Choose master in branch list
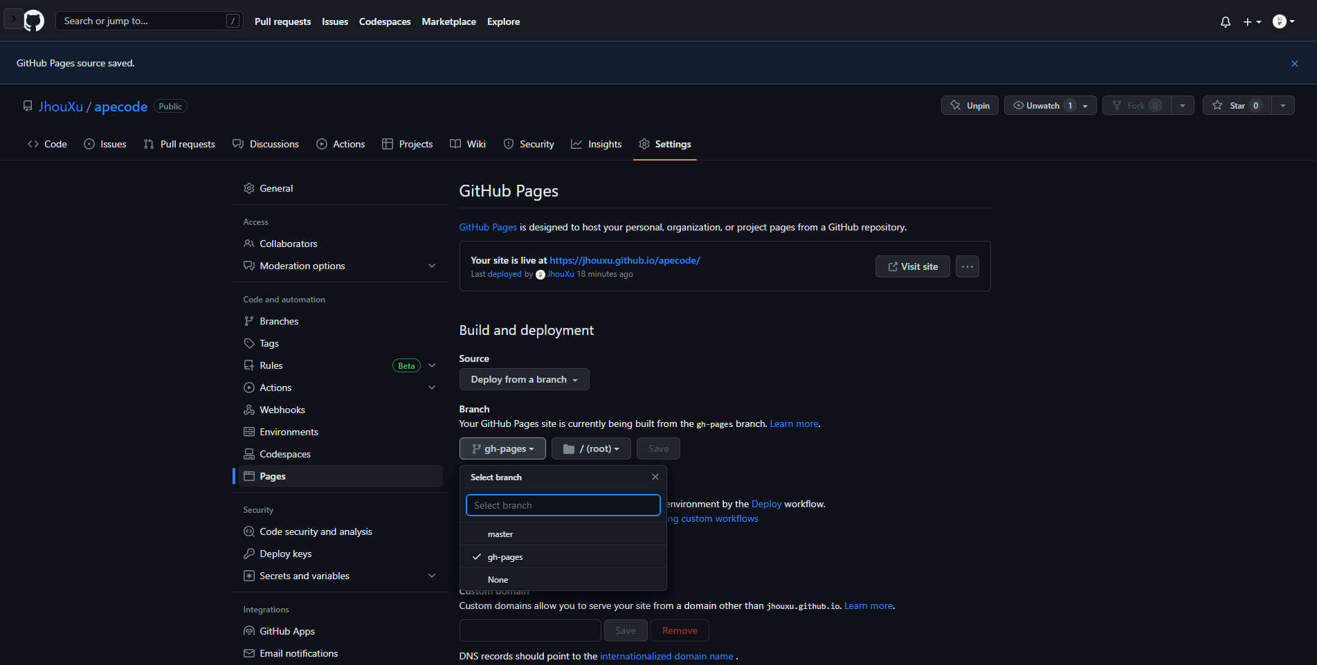Viewport: 1317px width, 665px height. [x=563, y=534]
